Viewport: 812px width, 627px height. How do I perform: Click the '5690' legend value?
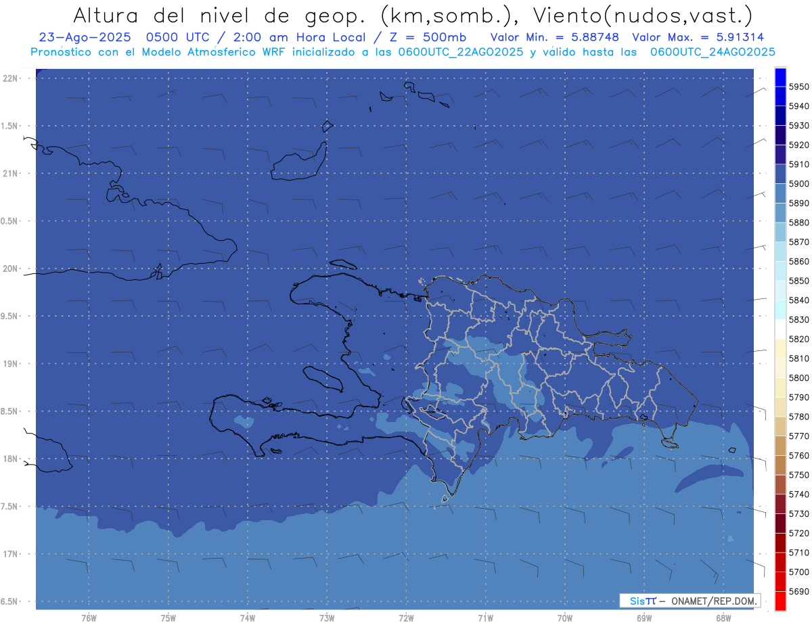pos(798,592)
